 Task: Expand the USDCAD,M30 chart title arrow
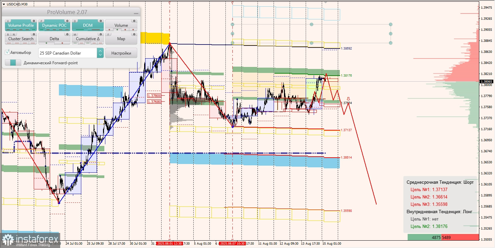tap(3, 4)
